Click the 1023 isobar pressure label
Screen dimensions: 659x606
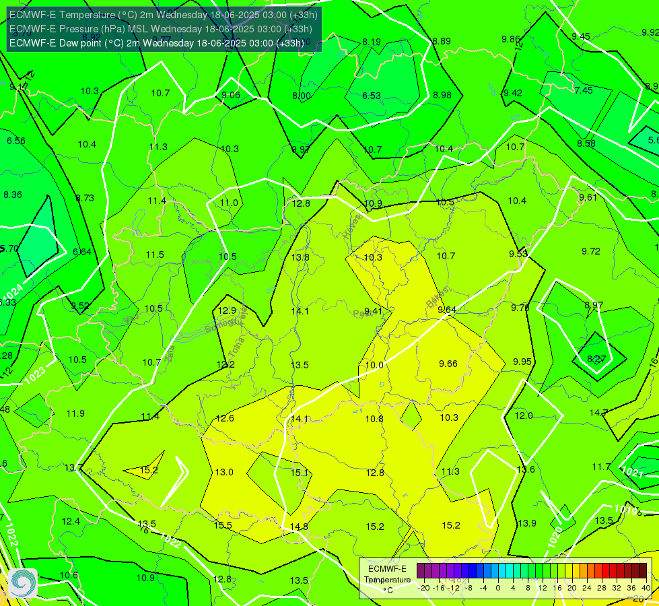click(35, 376)
